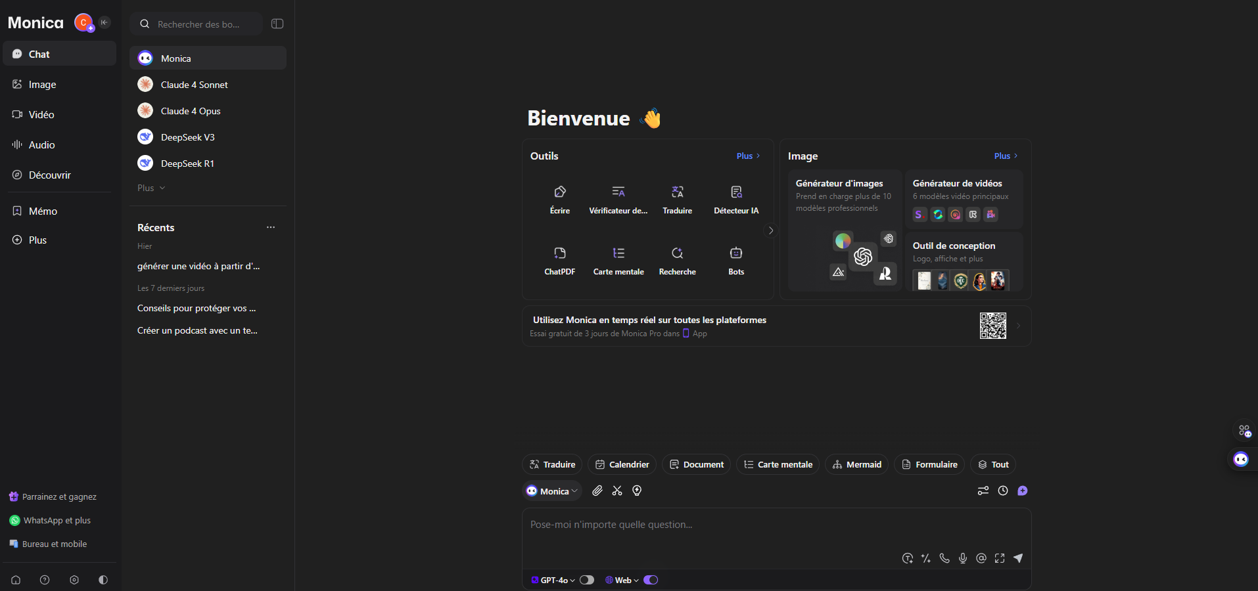The width and height of the screenshot is (1258, 591).
Task: Toggle the Web search switch
Action: (651, 580)
